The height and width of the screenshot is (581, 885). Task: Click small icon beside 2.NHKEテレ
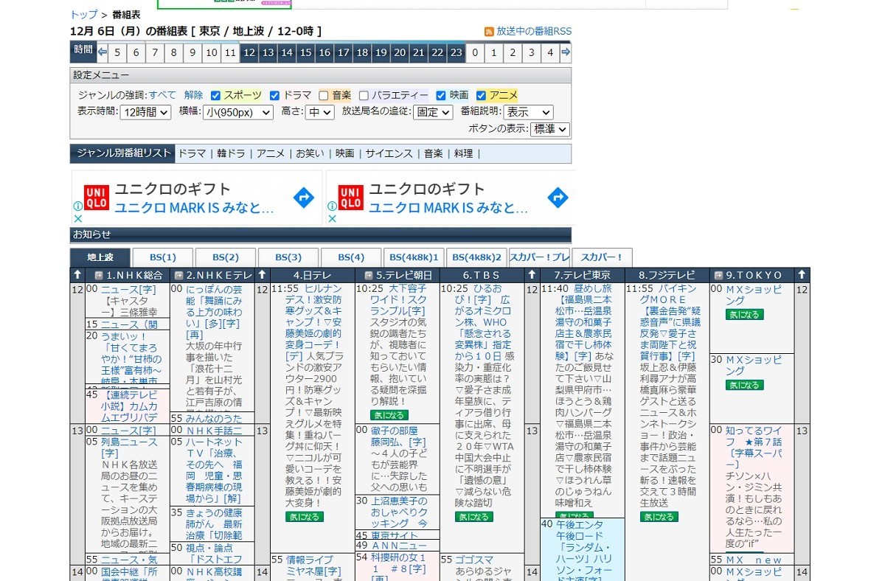[x=178, y=275]
